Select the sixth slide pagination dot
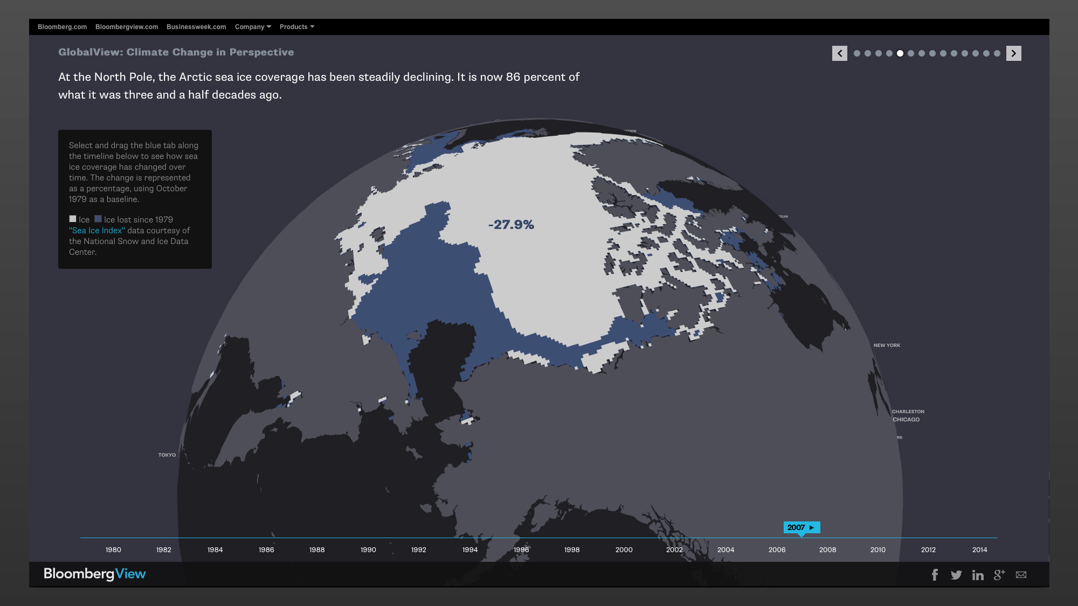 pos(911,53)
